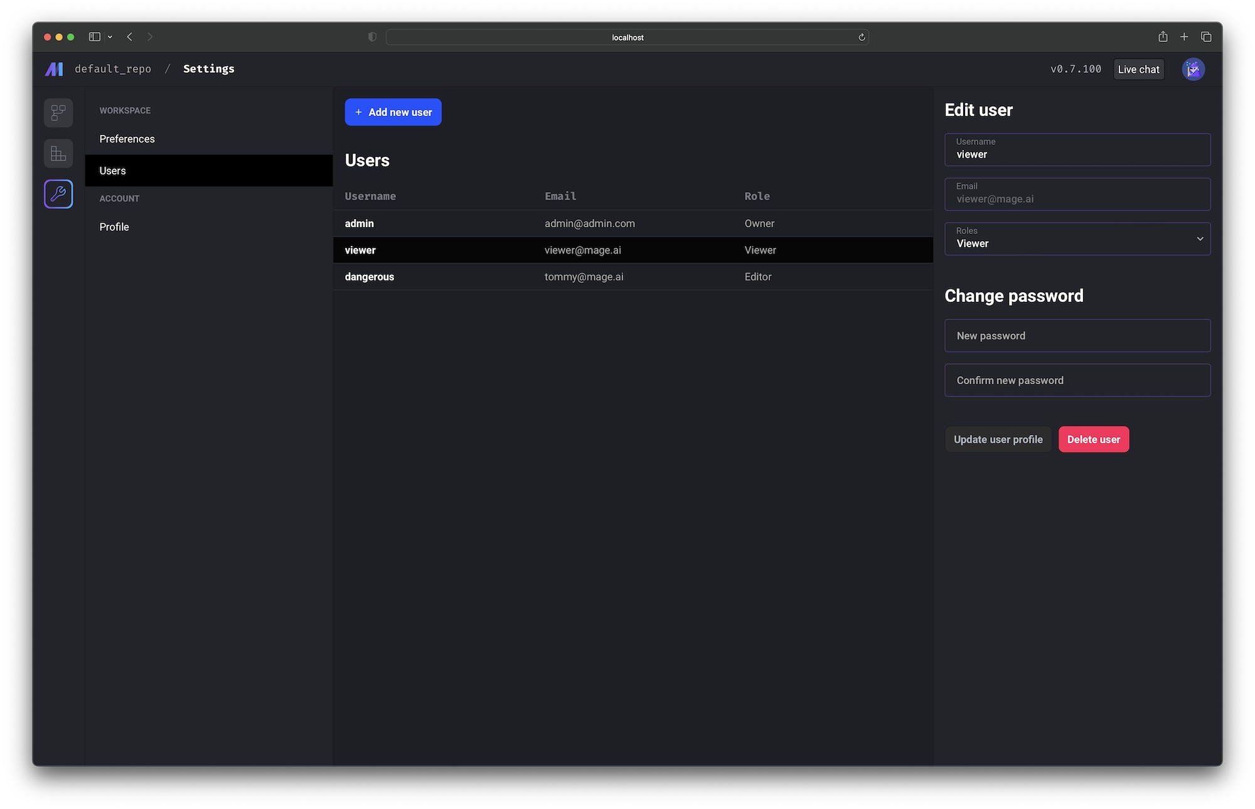Focus the New password field
The image size is (1255, 809).
[1077, 336]
